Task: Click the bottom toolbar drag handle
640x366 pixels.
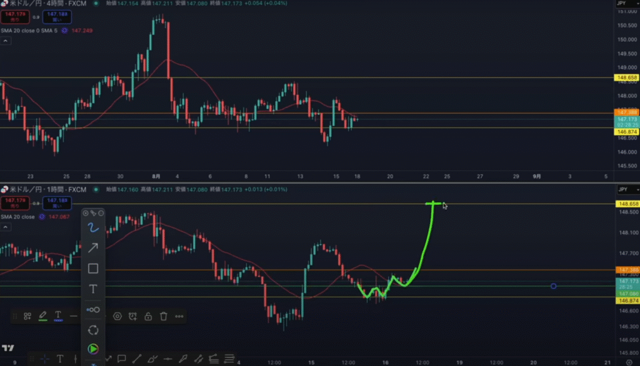Action: (31, 359)
